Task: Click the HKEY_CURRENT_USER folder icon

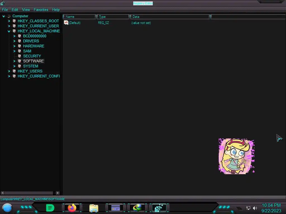Action: click(x=14, y=26)
